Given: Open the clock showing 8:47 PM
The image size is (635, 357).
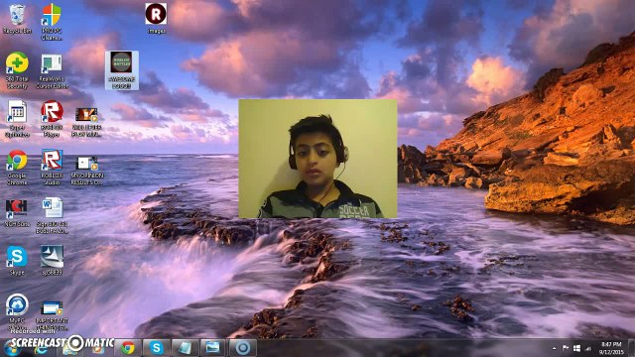Looking at the screenshot, I should (611, 348).
